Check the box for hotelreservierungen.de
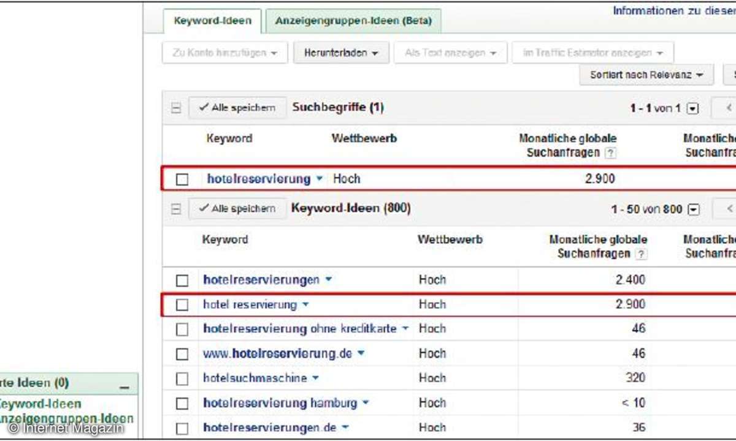The image size is (736, 441). (182, 428)
